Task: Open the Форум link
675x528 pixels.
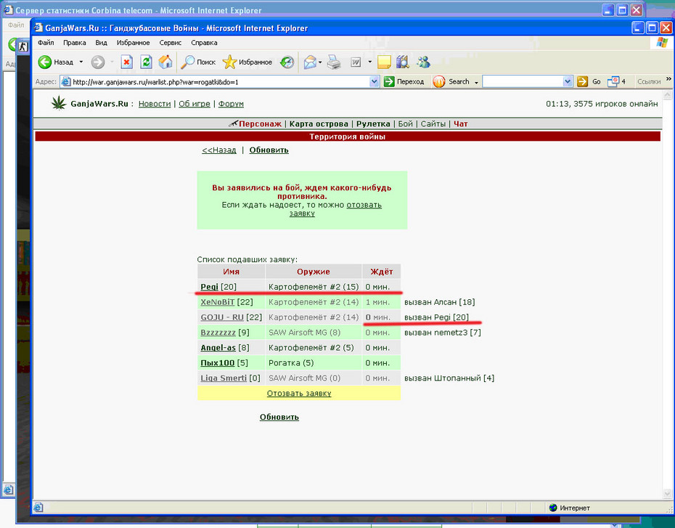Action: coord(231,104)
